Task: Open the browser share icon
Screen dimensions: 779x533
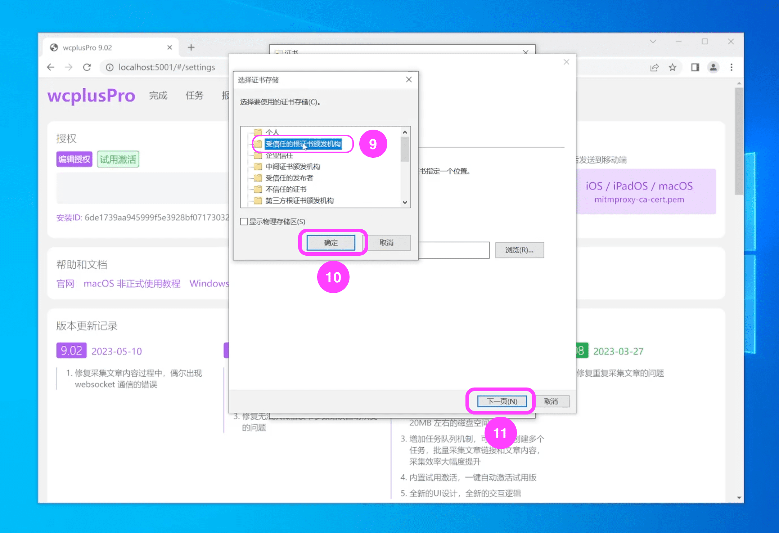Action: 654,67
